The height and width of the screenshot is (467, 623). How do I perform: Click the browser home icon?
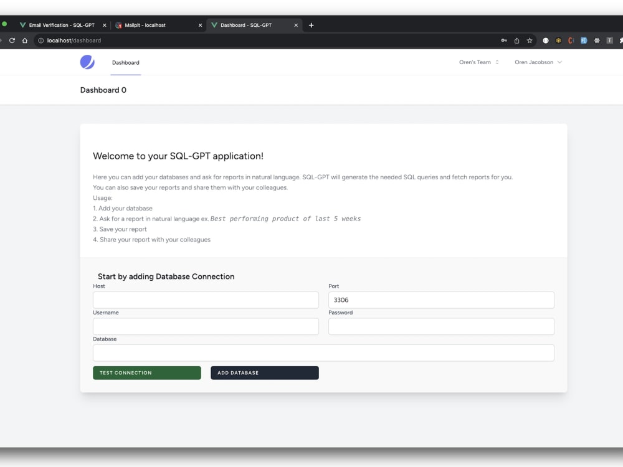24,40
